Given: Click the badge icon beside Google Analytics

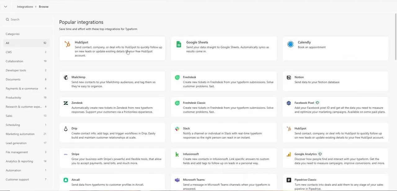Looking at the screenshot, I should (x=320, y=154).
